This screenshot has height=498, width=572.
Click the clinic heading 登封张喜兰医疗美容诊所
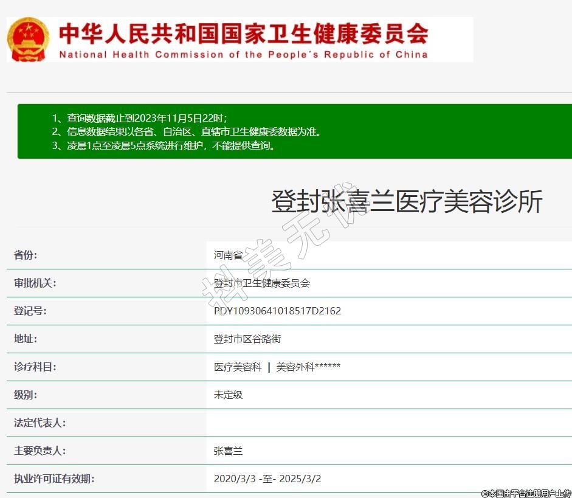pyautogui.click(x=406, y=202)
